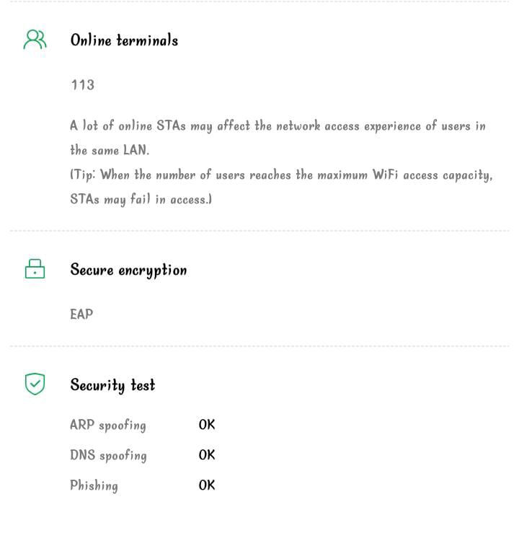The height and width of the screenshot is (533, 519).
Task: Click the dashed divider above Security test
Action: (259, 346)
